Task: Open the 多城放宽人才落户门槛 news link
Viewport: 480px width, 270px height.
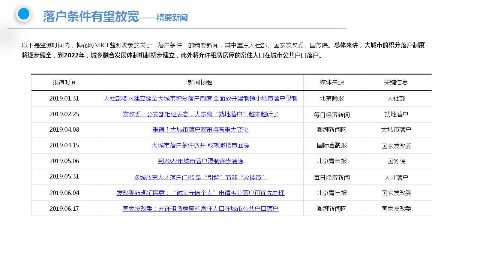Action: pyautogui.click(x=200, y=177)
